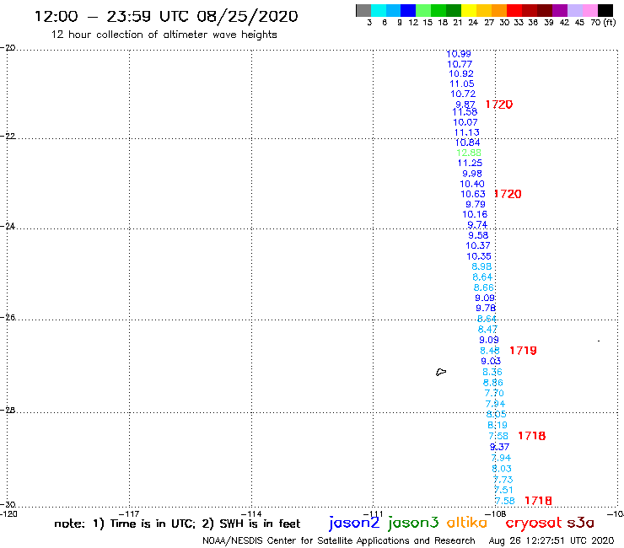
Task: Select the bright red swatch in the color scale
Action: point(514,10)
